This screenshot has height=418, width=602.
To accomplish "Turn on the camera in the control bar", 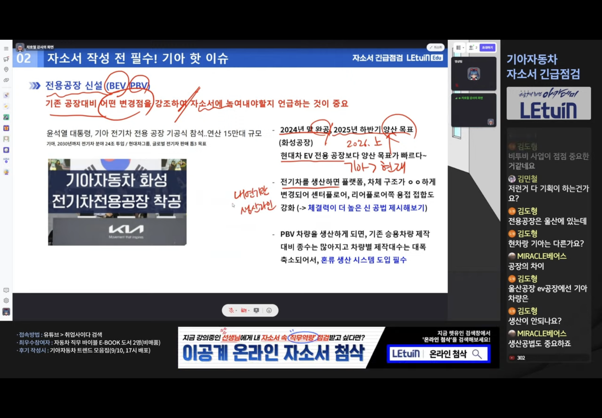I will [244, 310].
